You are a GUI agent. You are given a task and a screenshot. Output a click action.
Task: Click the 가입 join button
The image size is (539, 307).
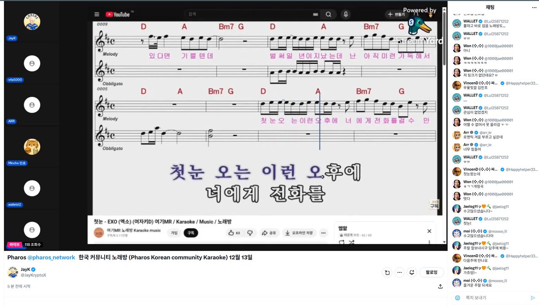pyautogui.click(x=174, y=233)
